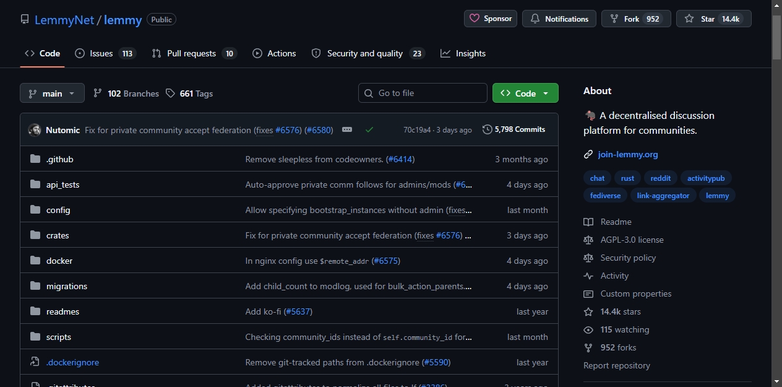Open the Insights tab
Screen dimensions: 782x387
tap(463, 53)
